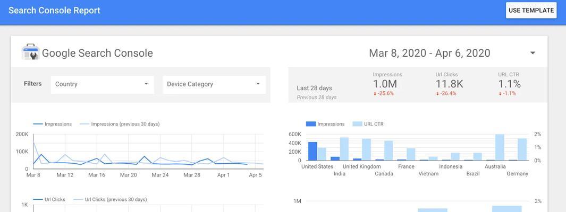The height and width of the screenshot is (212, 566).
Task: Click the India country label on bar chart
Action: click(340, 174)
